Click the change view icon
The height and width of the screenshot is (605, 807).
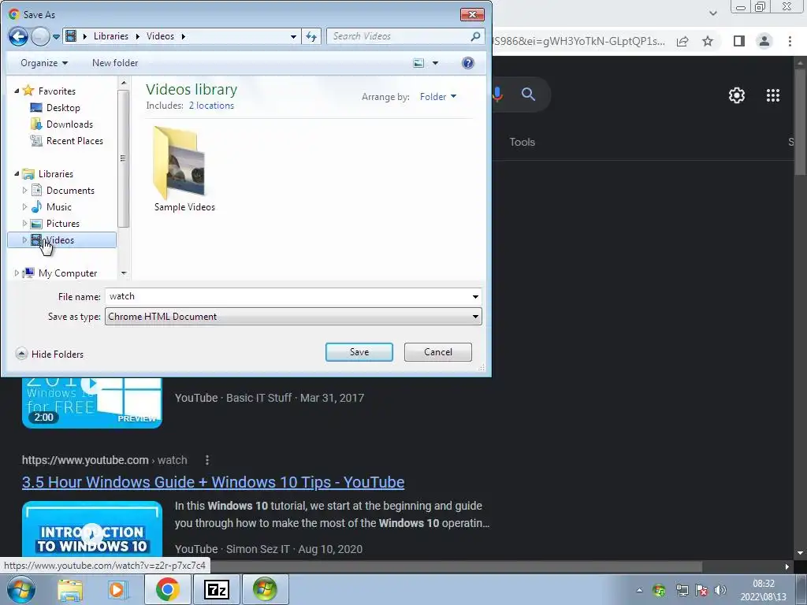pyautogui.click(x=419, y=63)
